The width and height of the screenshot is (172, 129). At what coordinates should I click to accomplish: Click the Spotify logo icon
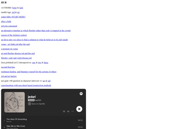point(81,94)
